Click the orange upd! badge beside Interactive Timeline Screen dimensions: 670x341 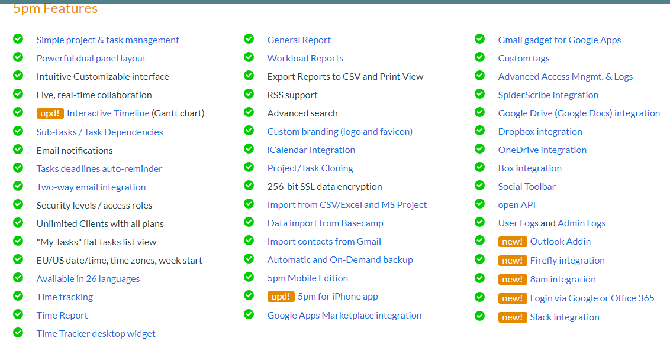click(x=50, y=113)
